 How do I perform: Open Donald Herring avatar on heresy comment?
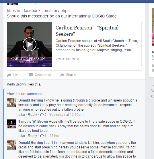click(x=11, y=145)
